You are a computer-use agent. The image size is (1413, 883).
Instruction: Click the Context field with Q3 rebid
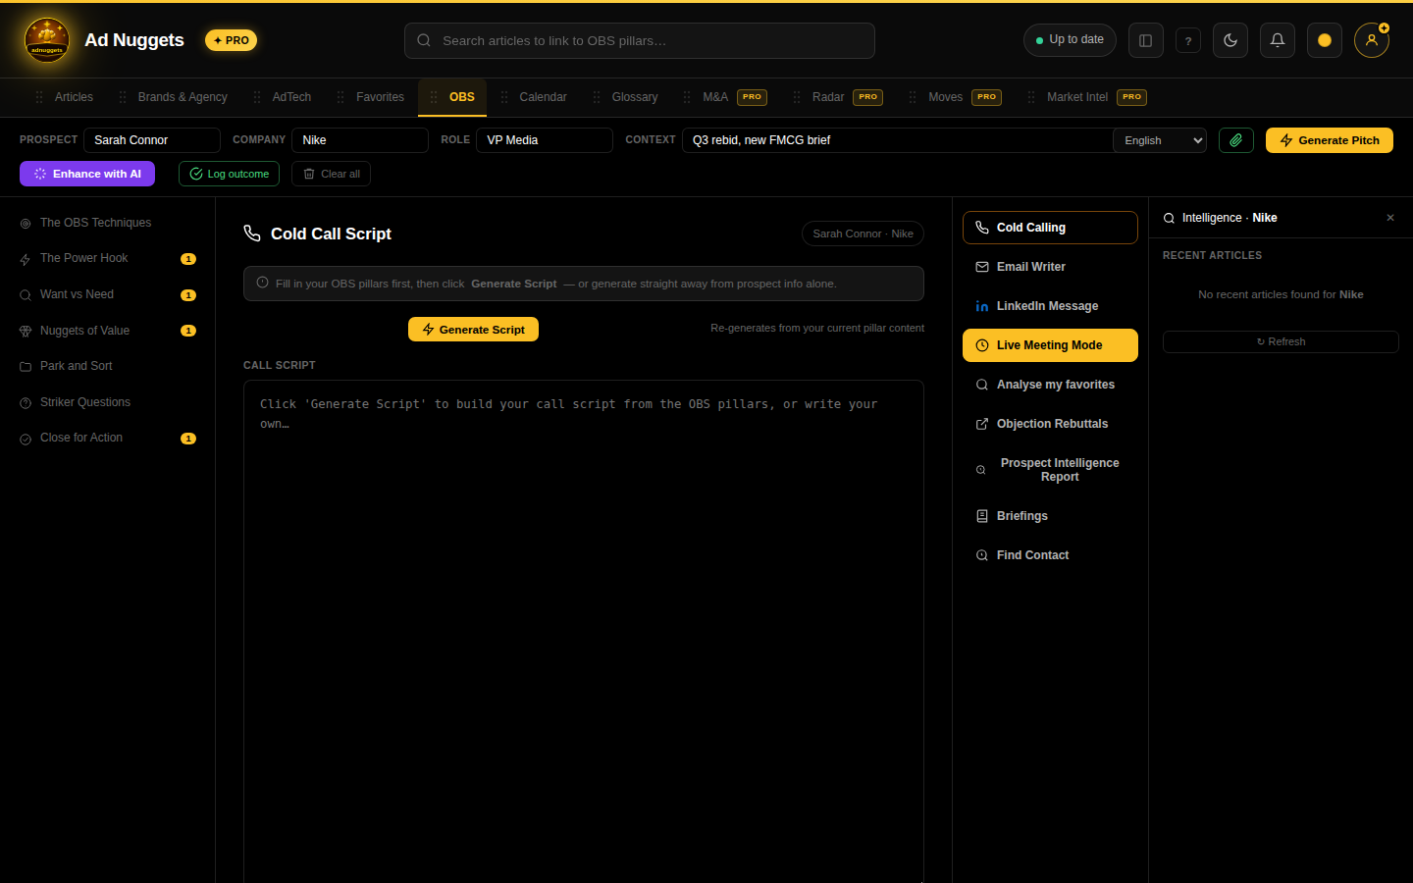point(898,140)
